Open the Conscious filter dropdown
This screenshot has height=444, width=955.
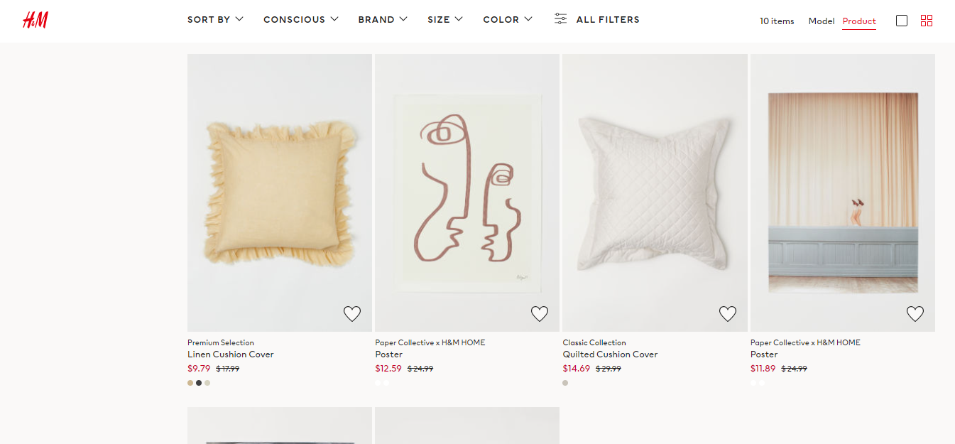click(300, 19)
